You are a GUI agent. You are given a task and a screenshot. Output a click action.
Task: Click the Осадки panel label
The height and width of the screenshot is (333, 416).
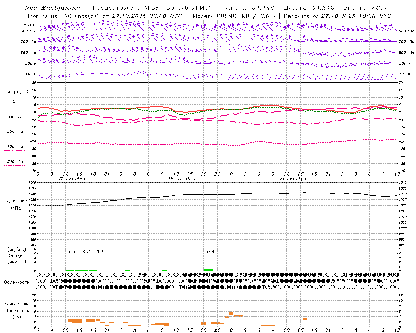[x=17, y=256]
